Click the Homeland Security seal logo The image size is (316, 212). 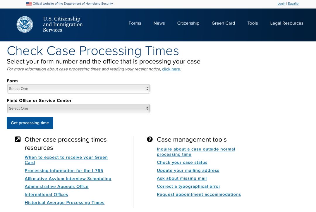tap(25, 24)
